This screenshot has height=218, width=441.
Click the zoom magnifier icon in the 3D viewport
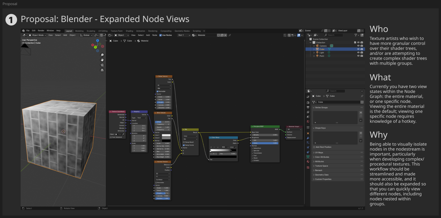(x=102, y=55)
